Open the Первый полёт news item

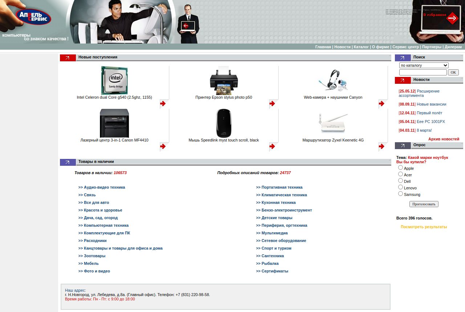429,113
